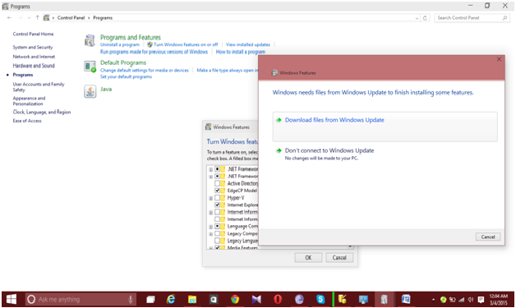Open Opera browser from the taskbar
Viewport: 516px width, 308px height.
click(x=278, y=299)
